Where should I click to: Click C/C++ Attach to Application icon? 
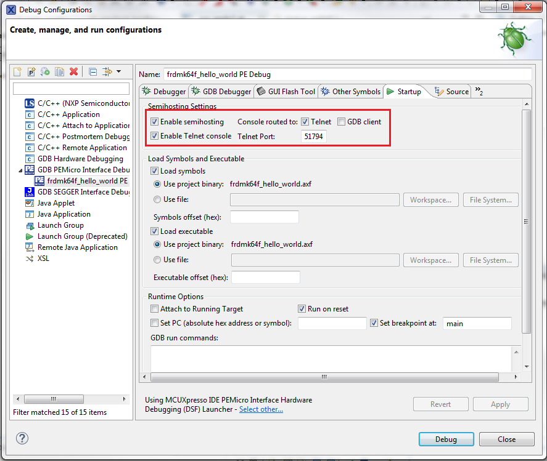click(x=30, y=126)
